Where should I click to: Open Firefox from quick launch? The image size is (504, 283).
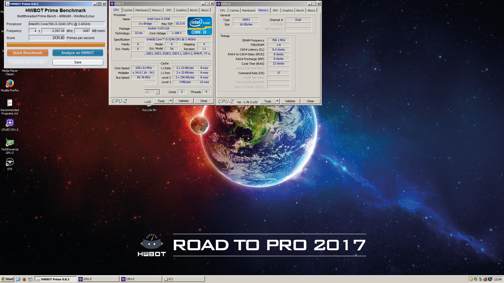pos(24,279)
